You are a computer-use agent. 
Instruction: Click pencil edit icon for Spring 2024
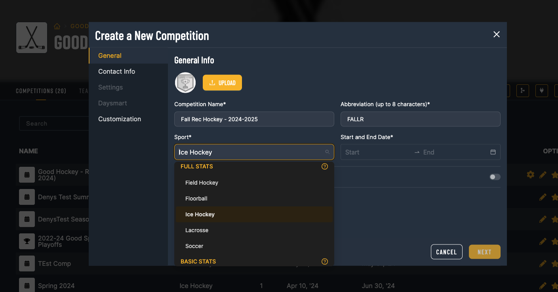click(543, 286)
